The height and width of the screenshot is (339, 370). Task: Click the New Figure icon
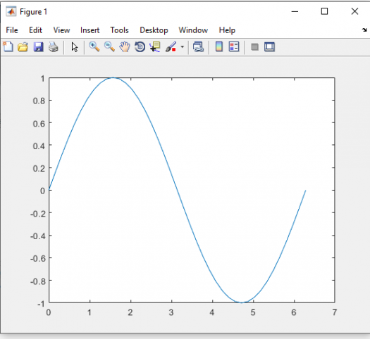pos(8,46)
